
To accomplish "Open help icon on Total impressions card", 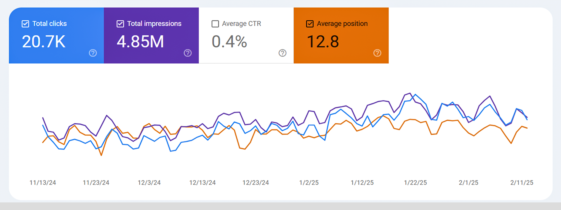I will [188, 53].
